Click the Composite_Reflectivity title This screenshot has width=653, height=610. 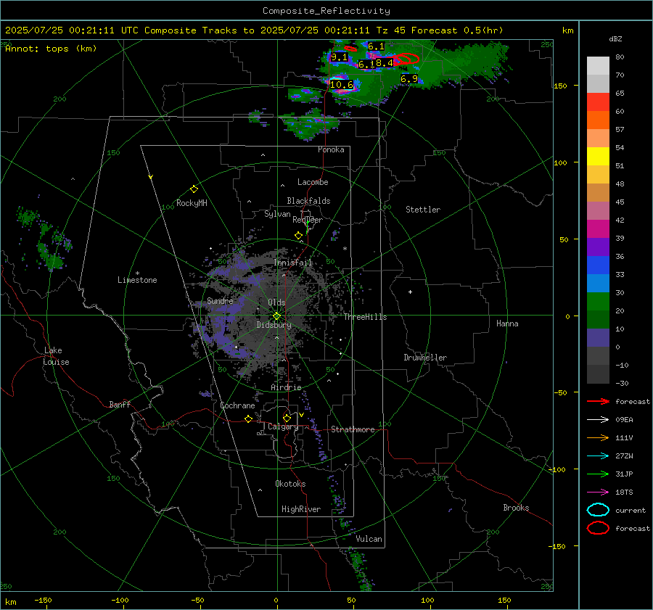click(326, 11)
